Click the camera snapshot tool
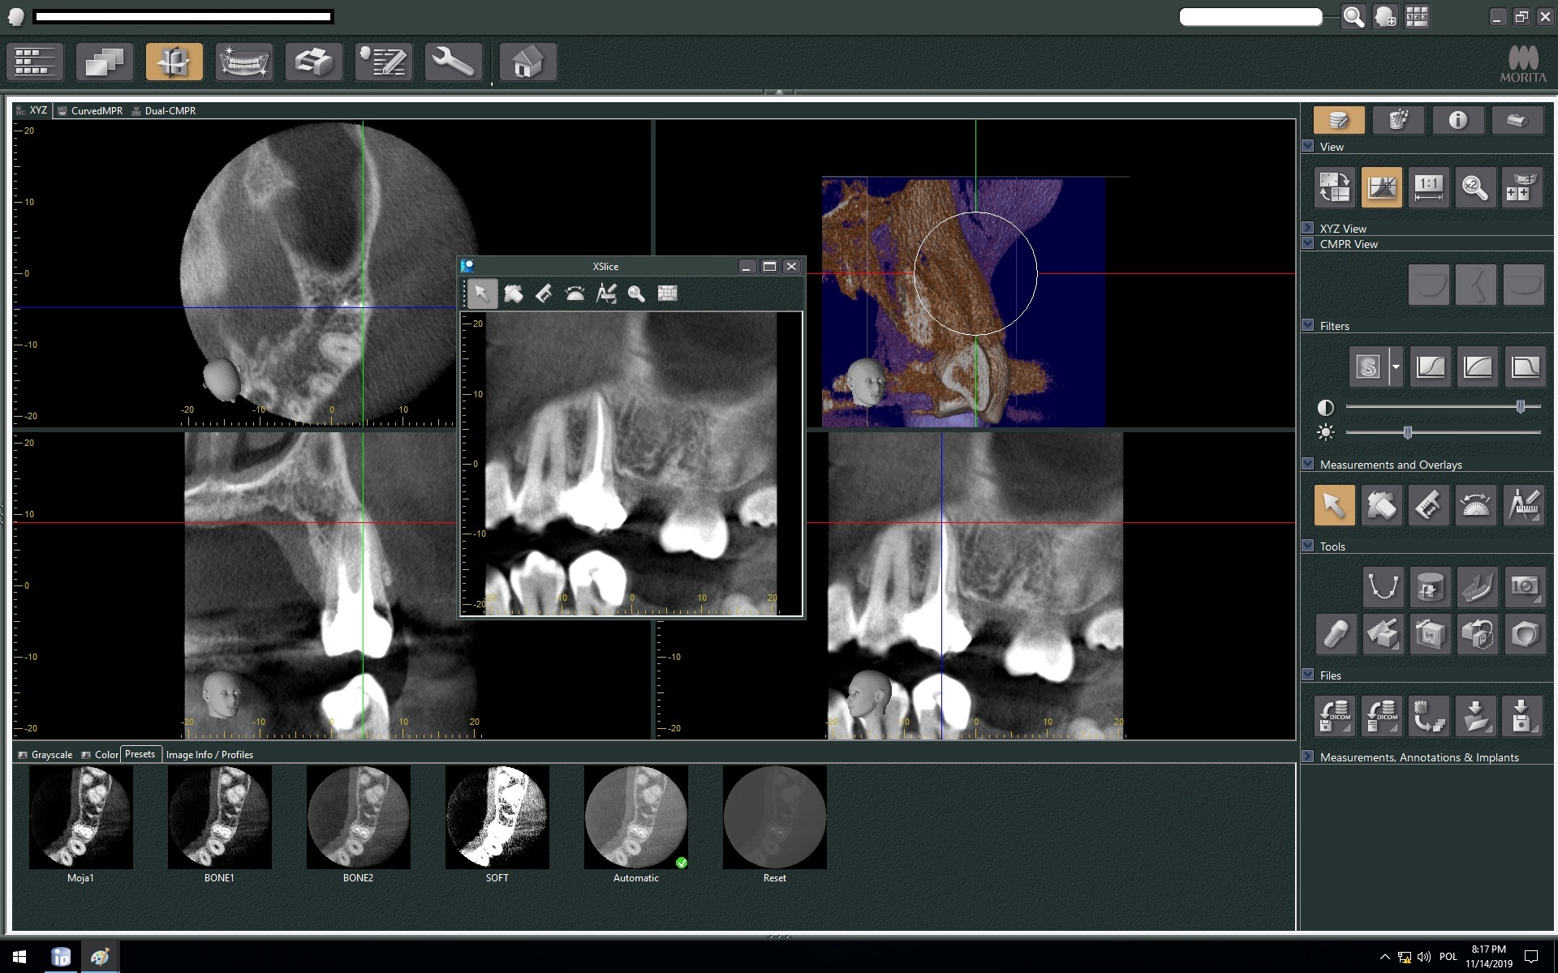This screenshot has width=1558, height=973. 1524,586
